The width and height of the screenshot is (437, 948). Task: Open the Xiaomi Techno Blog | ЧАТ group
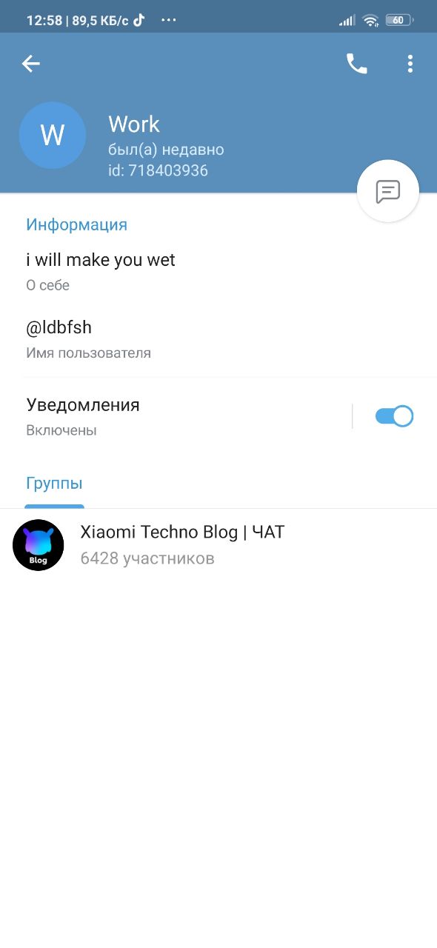[218, 545]
